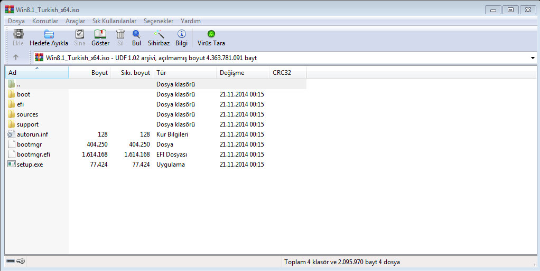The width and height of the screenshot is (540, 271).
Task: Minimize the WinRAR window
Action: tap(493, 10)
